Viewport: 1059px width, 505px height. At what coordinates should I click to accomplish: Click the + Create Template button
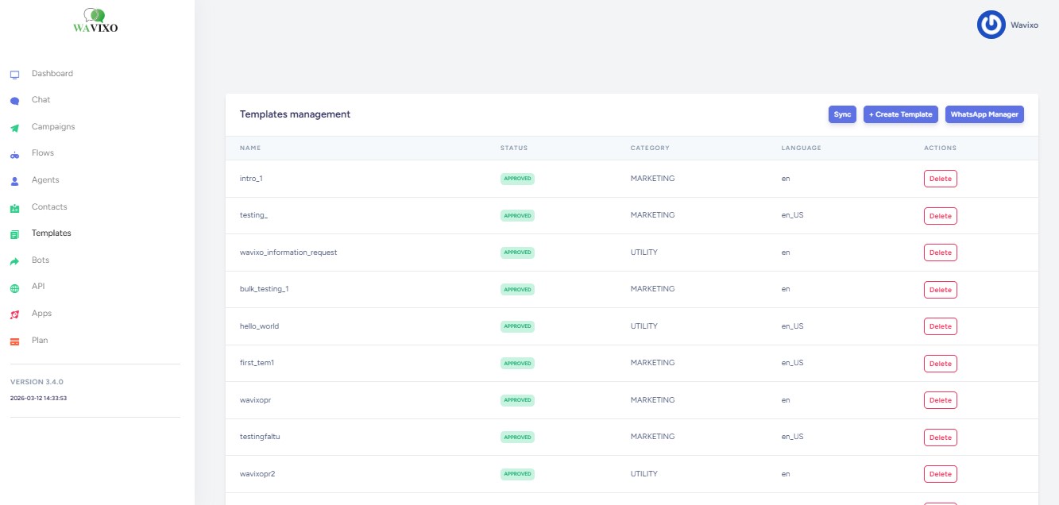tap(900, 114)
